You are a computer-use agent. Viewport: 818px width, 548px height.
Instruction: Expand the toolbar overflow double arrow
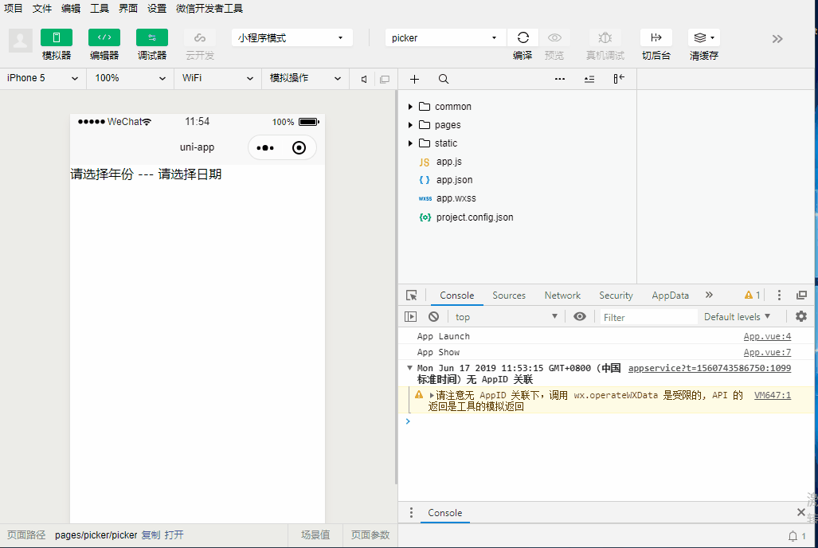777,38
